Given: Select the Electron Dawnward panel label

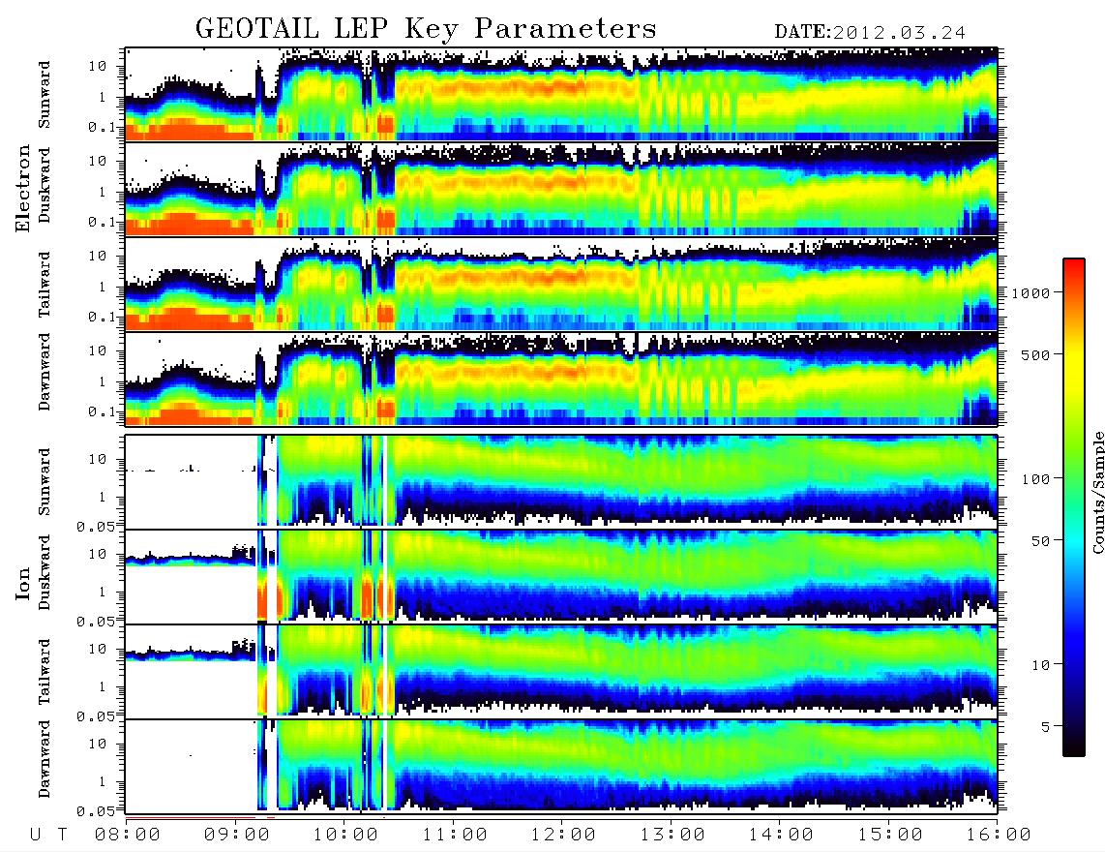Looking at the screenshot, I should (x=45, y=372).
